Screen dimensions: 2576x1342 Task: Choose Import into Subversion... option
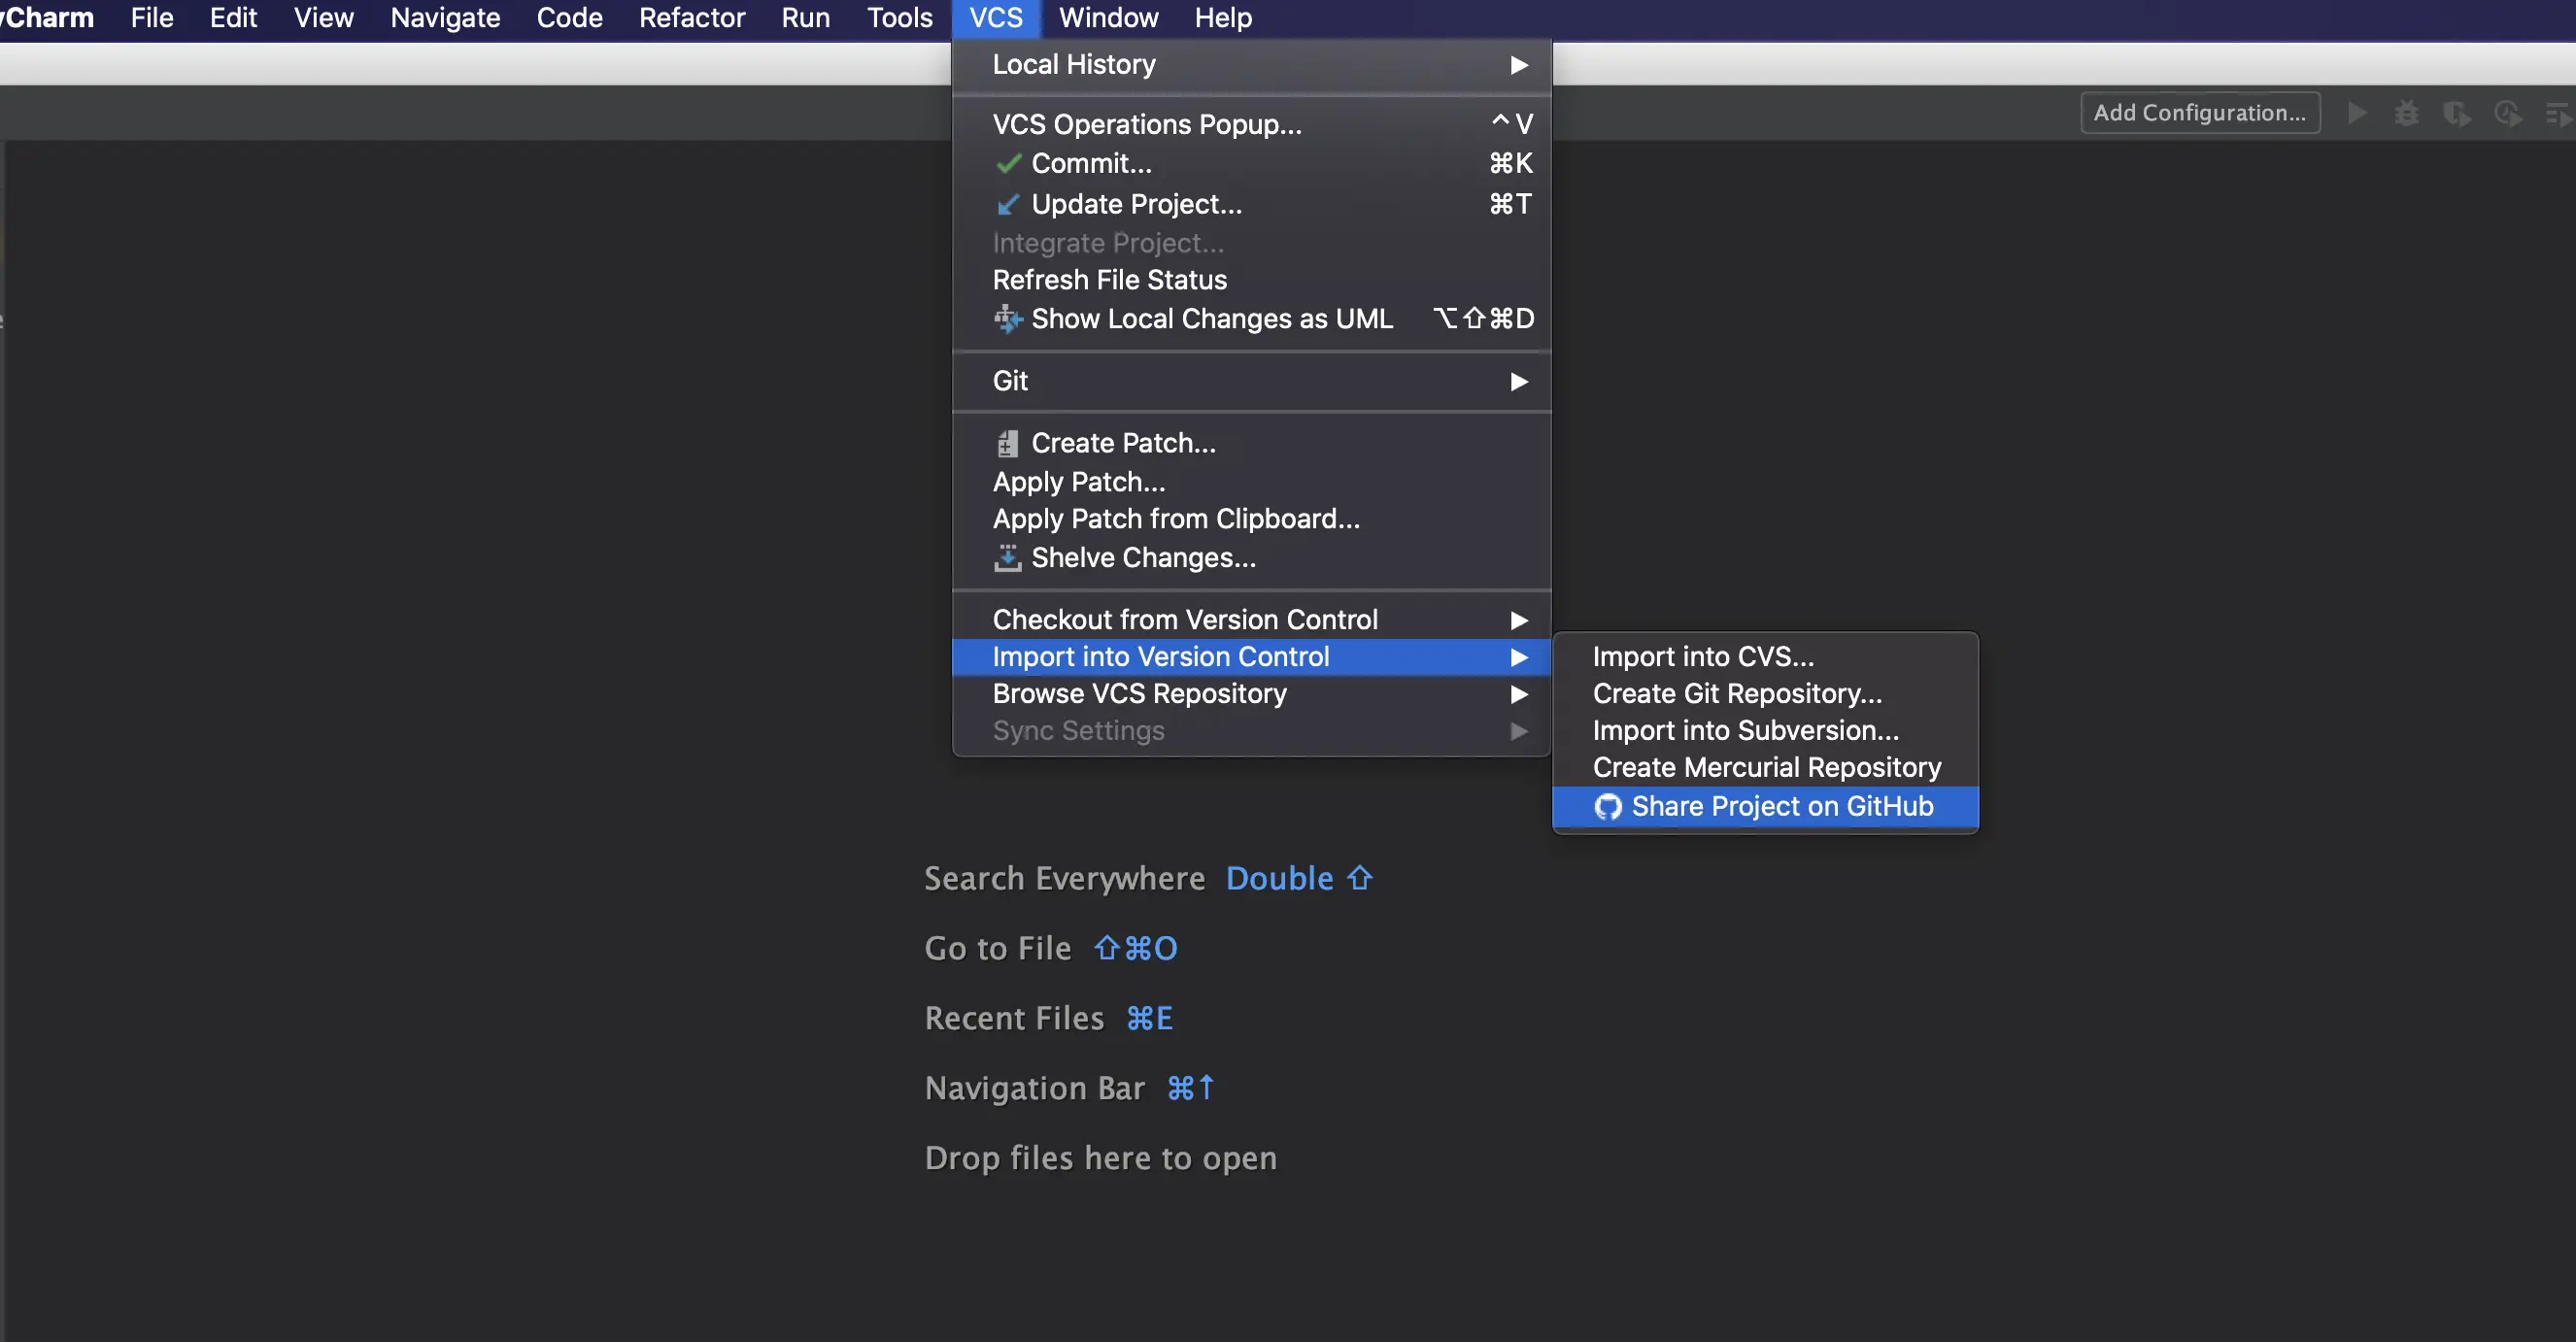point(1745,730)
